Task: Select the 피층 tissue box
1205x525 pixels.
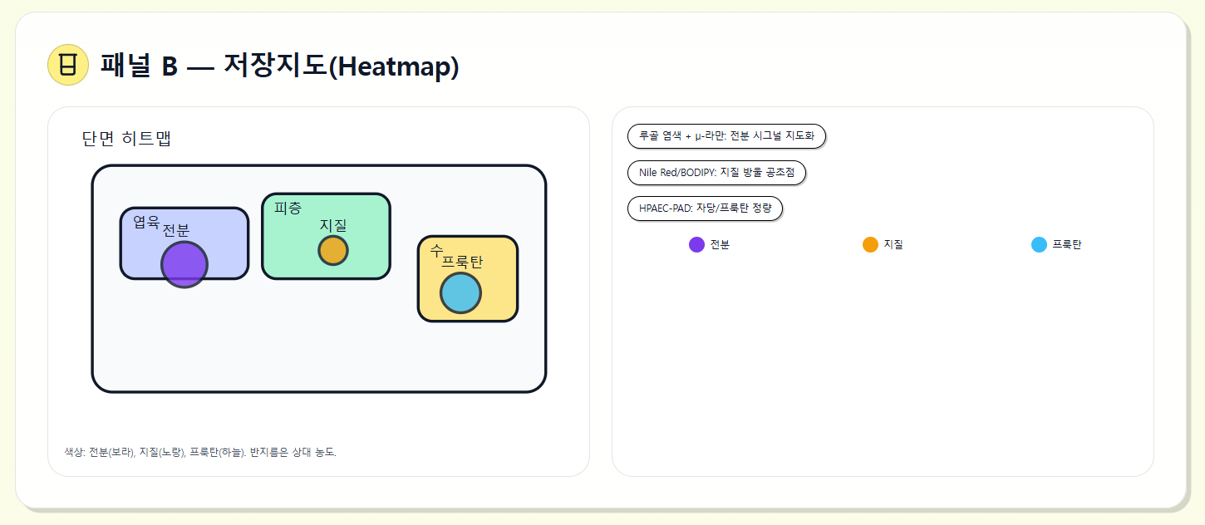Action: [326, 236]
